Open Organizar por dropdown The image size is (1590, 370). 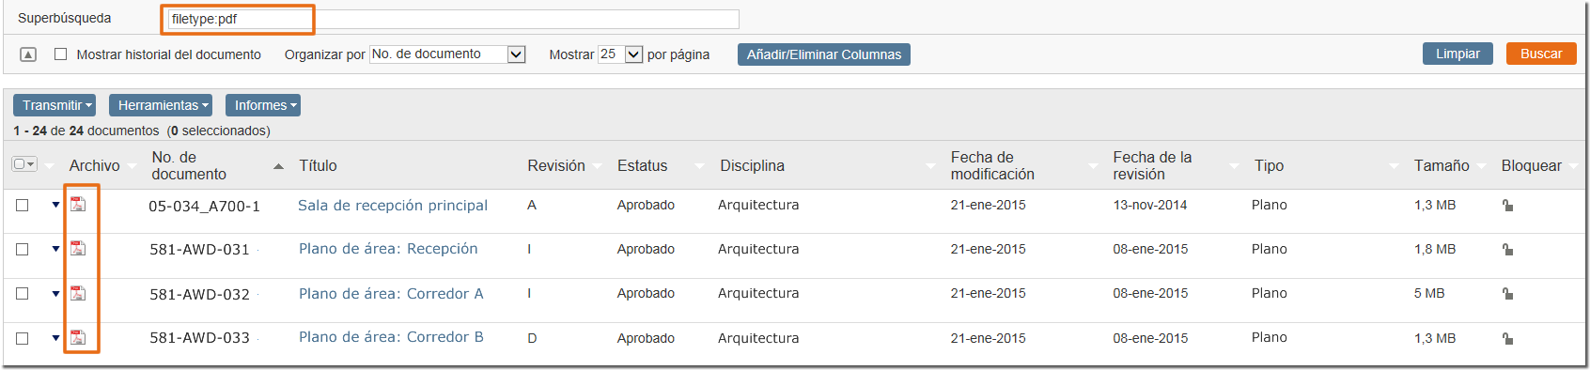(x=447, y=54)
